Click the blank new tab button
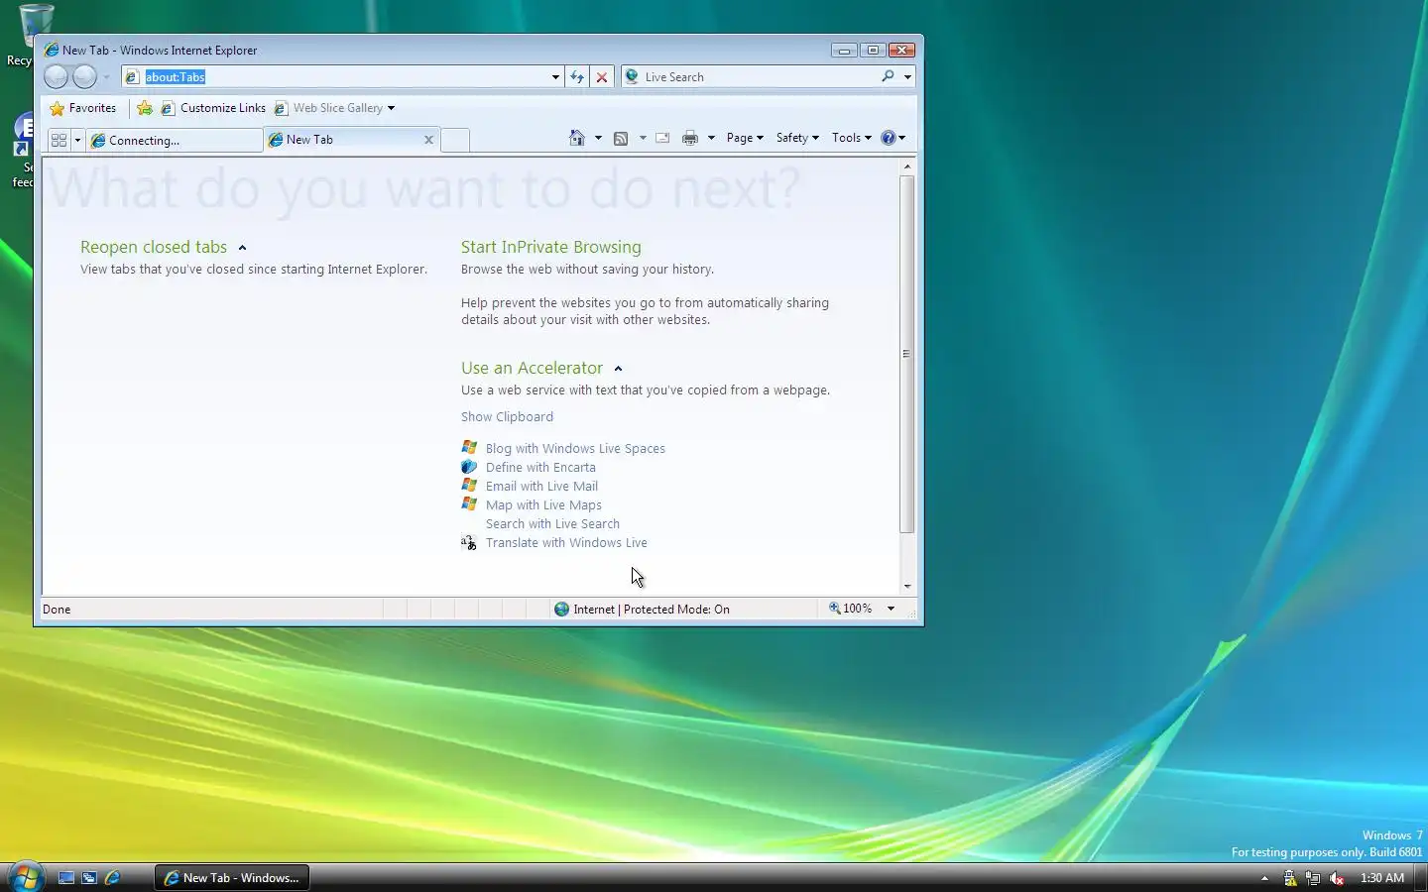 (455, 140)
